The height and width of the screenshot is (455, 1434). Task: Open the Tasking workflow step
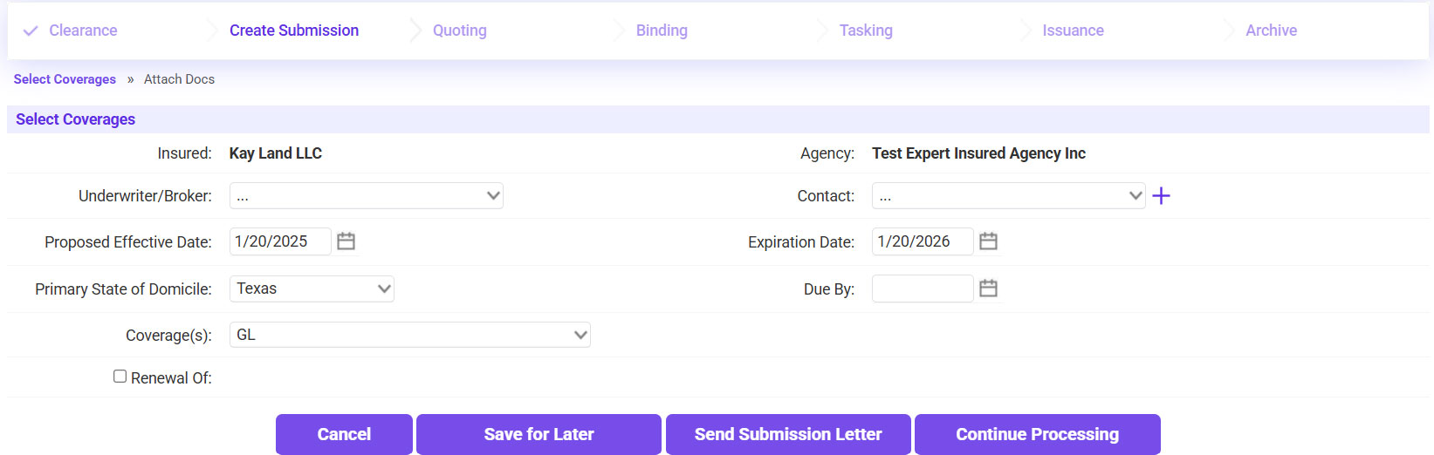coord(866,31)
